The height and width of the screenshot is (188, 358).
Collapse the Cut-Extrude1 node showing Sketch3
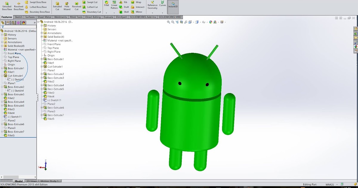coord(2,75)
